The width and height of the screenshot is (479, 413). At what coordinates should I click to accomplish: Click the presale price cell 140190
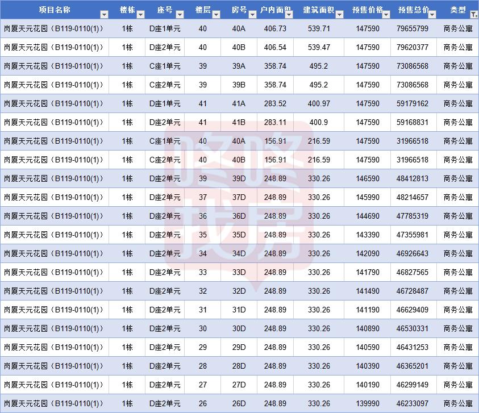point(367,385)
